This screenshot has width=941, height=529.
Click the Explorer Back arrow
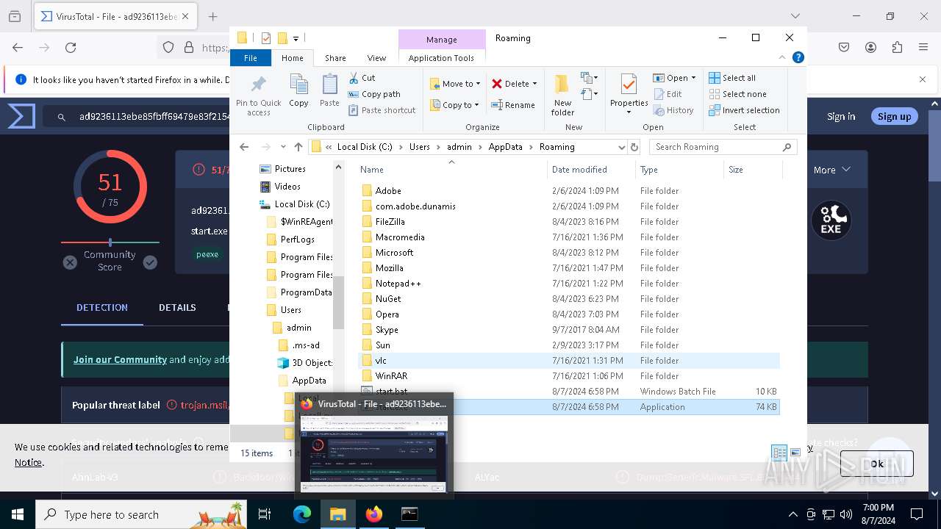click(x=244, y=147)
